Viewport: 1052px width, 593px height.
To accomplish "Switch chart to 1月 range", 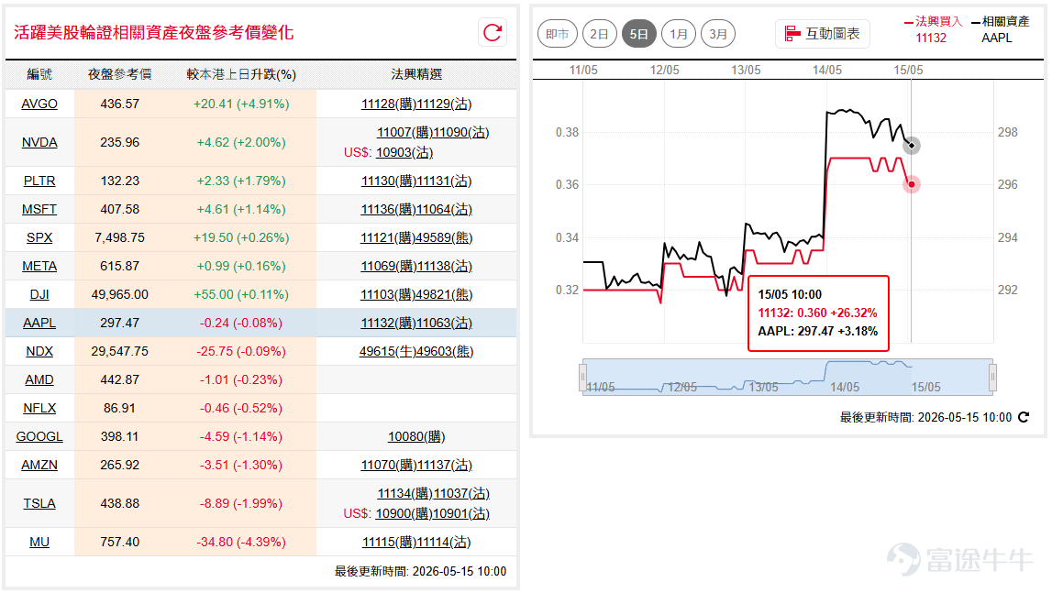I will point(679,34).
